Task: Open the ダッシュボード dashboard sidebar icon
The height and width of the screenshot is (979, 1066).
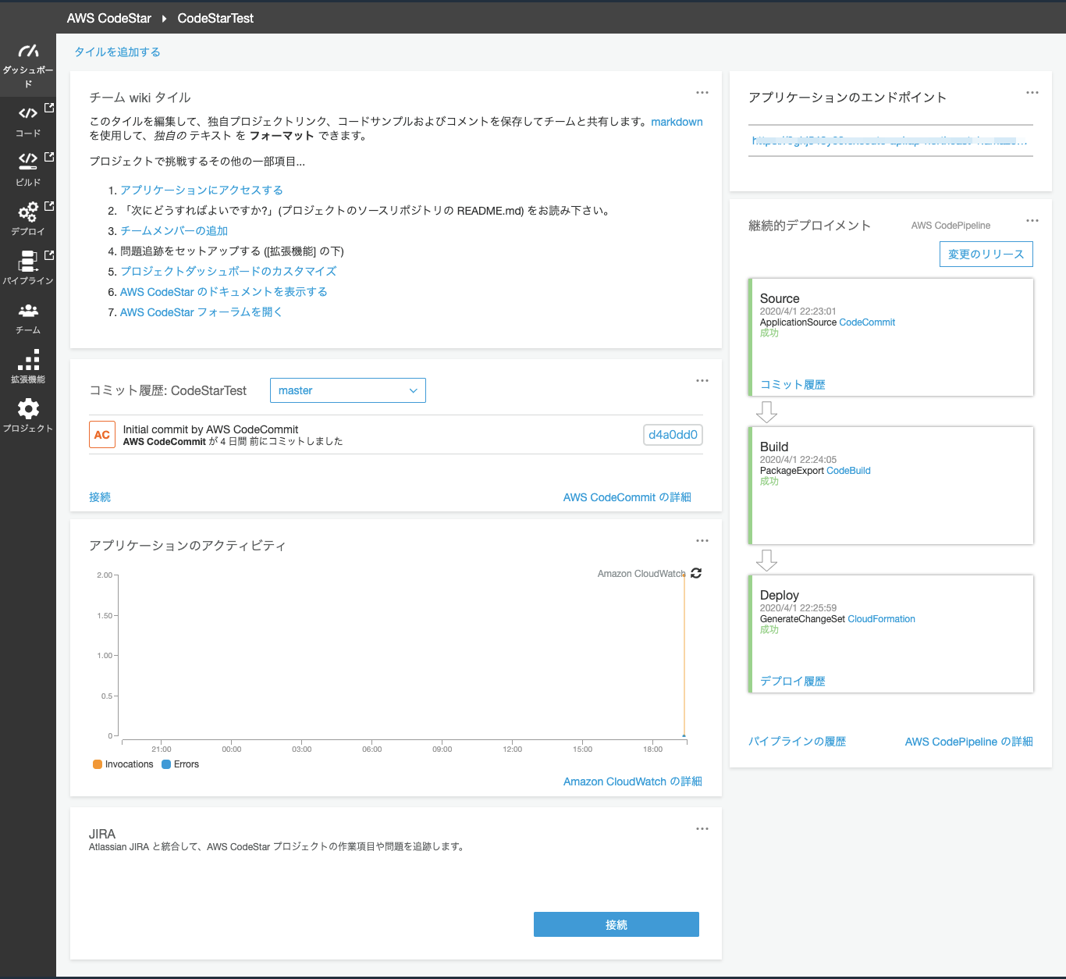Action: (x=28, y=52)
